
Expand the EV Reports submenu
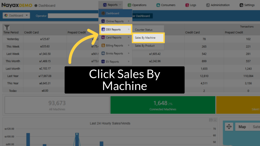115,62
